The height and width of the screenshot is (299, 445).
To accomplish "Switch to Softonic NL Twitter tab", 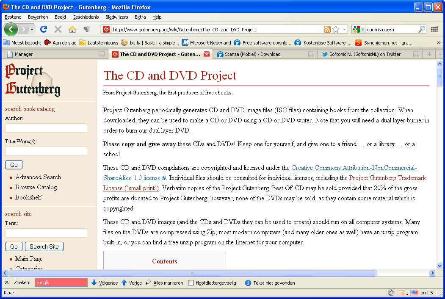I will tap(369, 54).
